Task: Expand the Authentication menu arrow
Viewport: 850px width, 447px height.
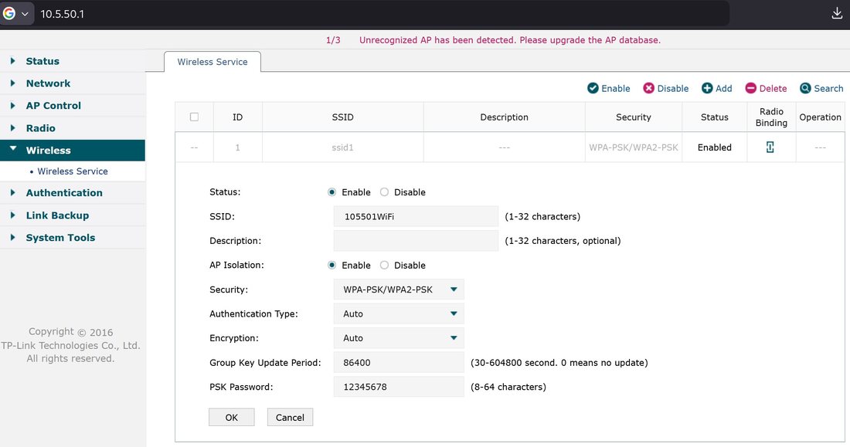Action: (x=12, y=192)
